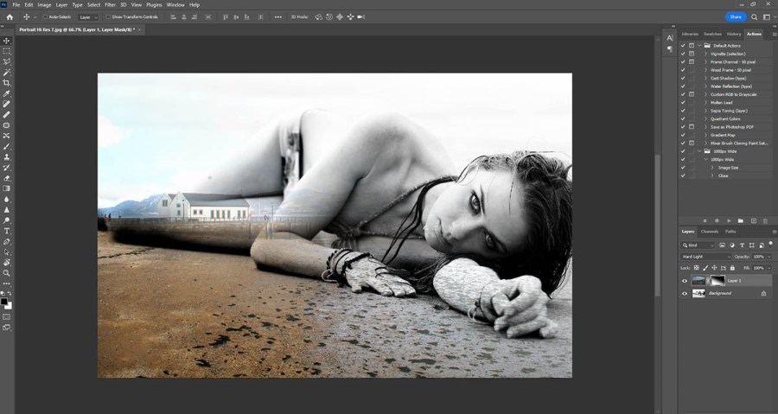Click the Home icon in options bar

coord(9,16)
